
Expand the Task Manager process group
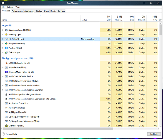pos(2,52)
